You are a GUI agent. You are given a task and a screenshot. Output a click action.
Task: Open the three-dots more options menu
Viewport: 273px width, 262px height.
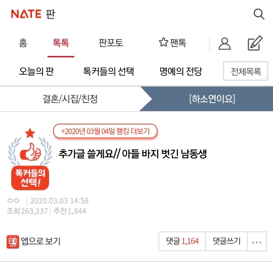257,241
